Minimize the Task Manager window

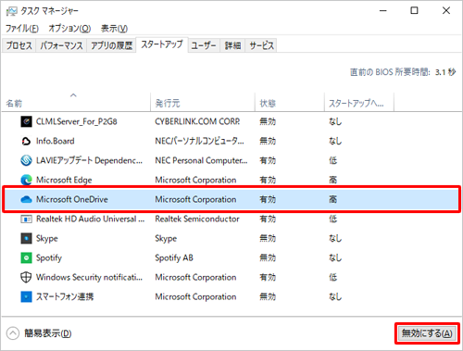coord(383,11)
